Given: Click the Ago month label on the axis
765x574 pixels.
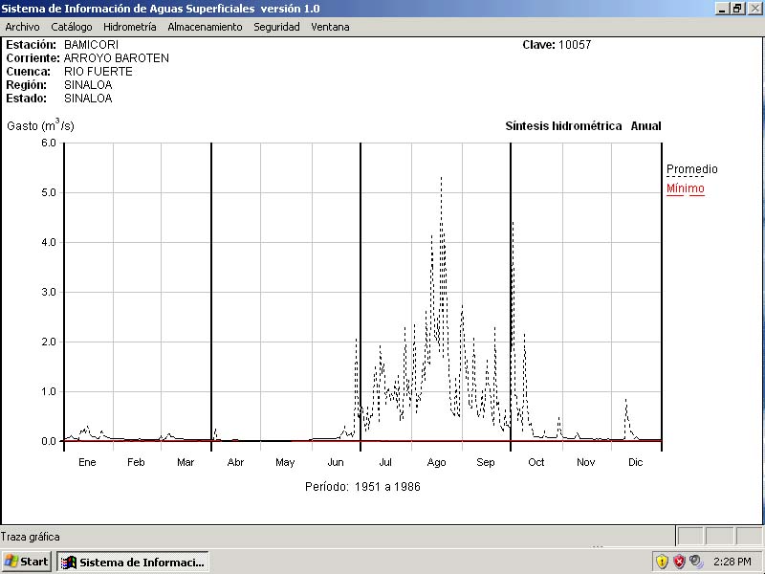Looking at the screenshot, I should pos(436,462).
